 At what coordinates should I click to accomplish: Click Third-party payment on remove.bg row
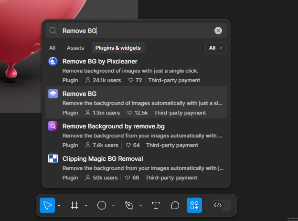[x=172, y=145]
